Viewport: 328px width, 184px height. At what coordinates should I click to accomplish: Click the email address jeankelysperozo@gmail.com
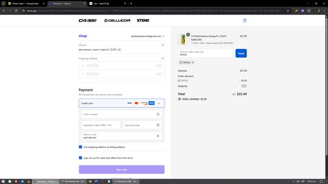pyautogui.click(x=146, y=36)
